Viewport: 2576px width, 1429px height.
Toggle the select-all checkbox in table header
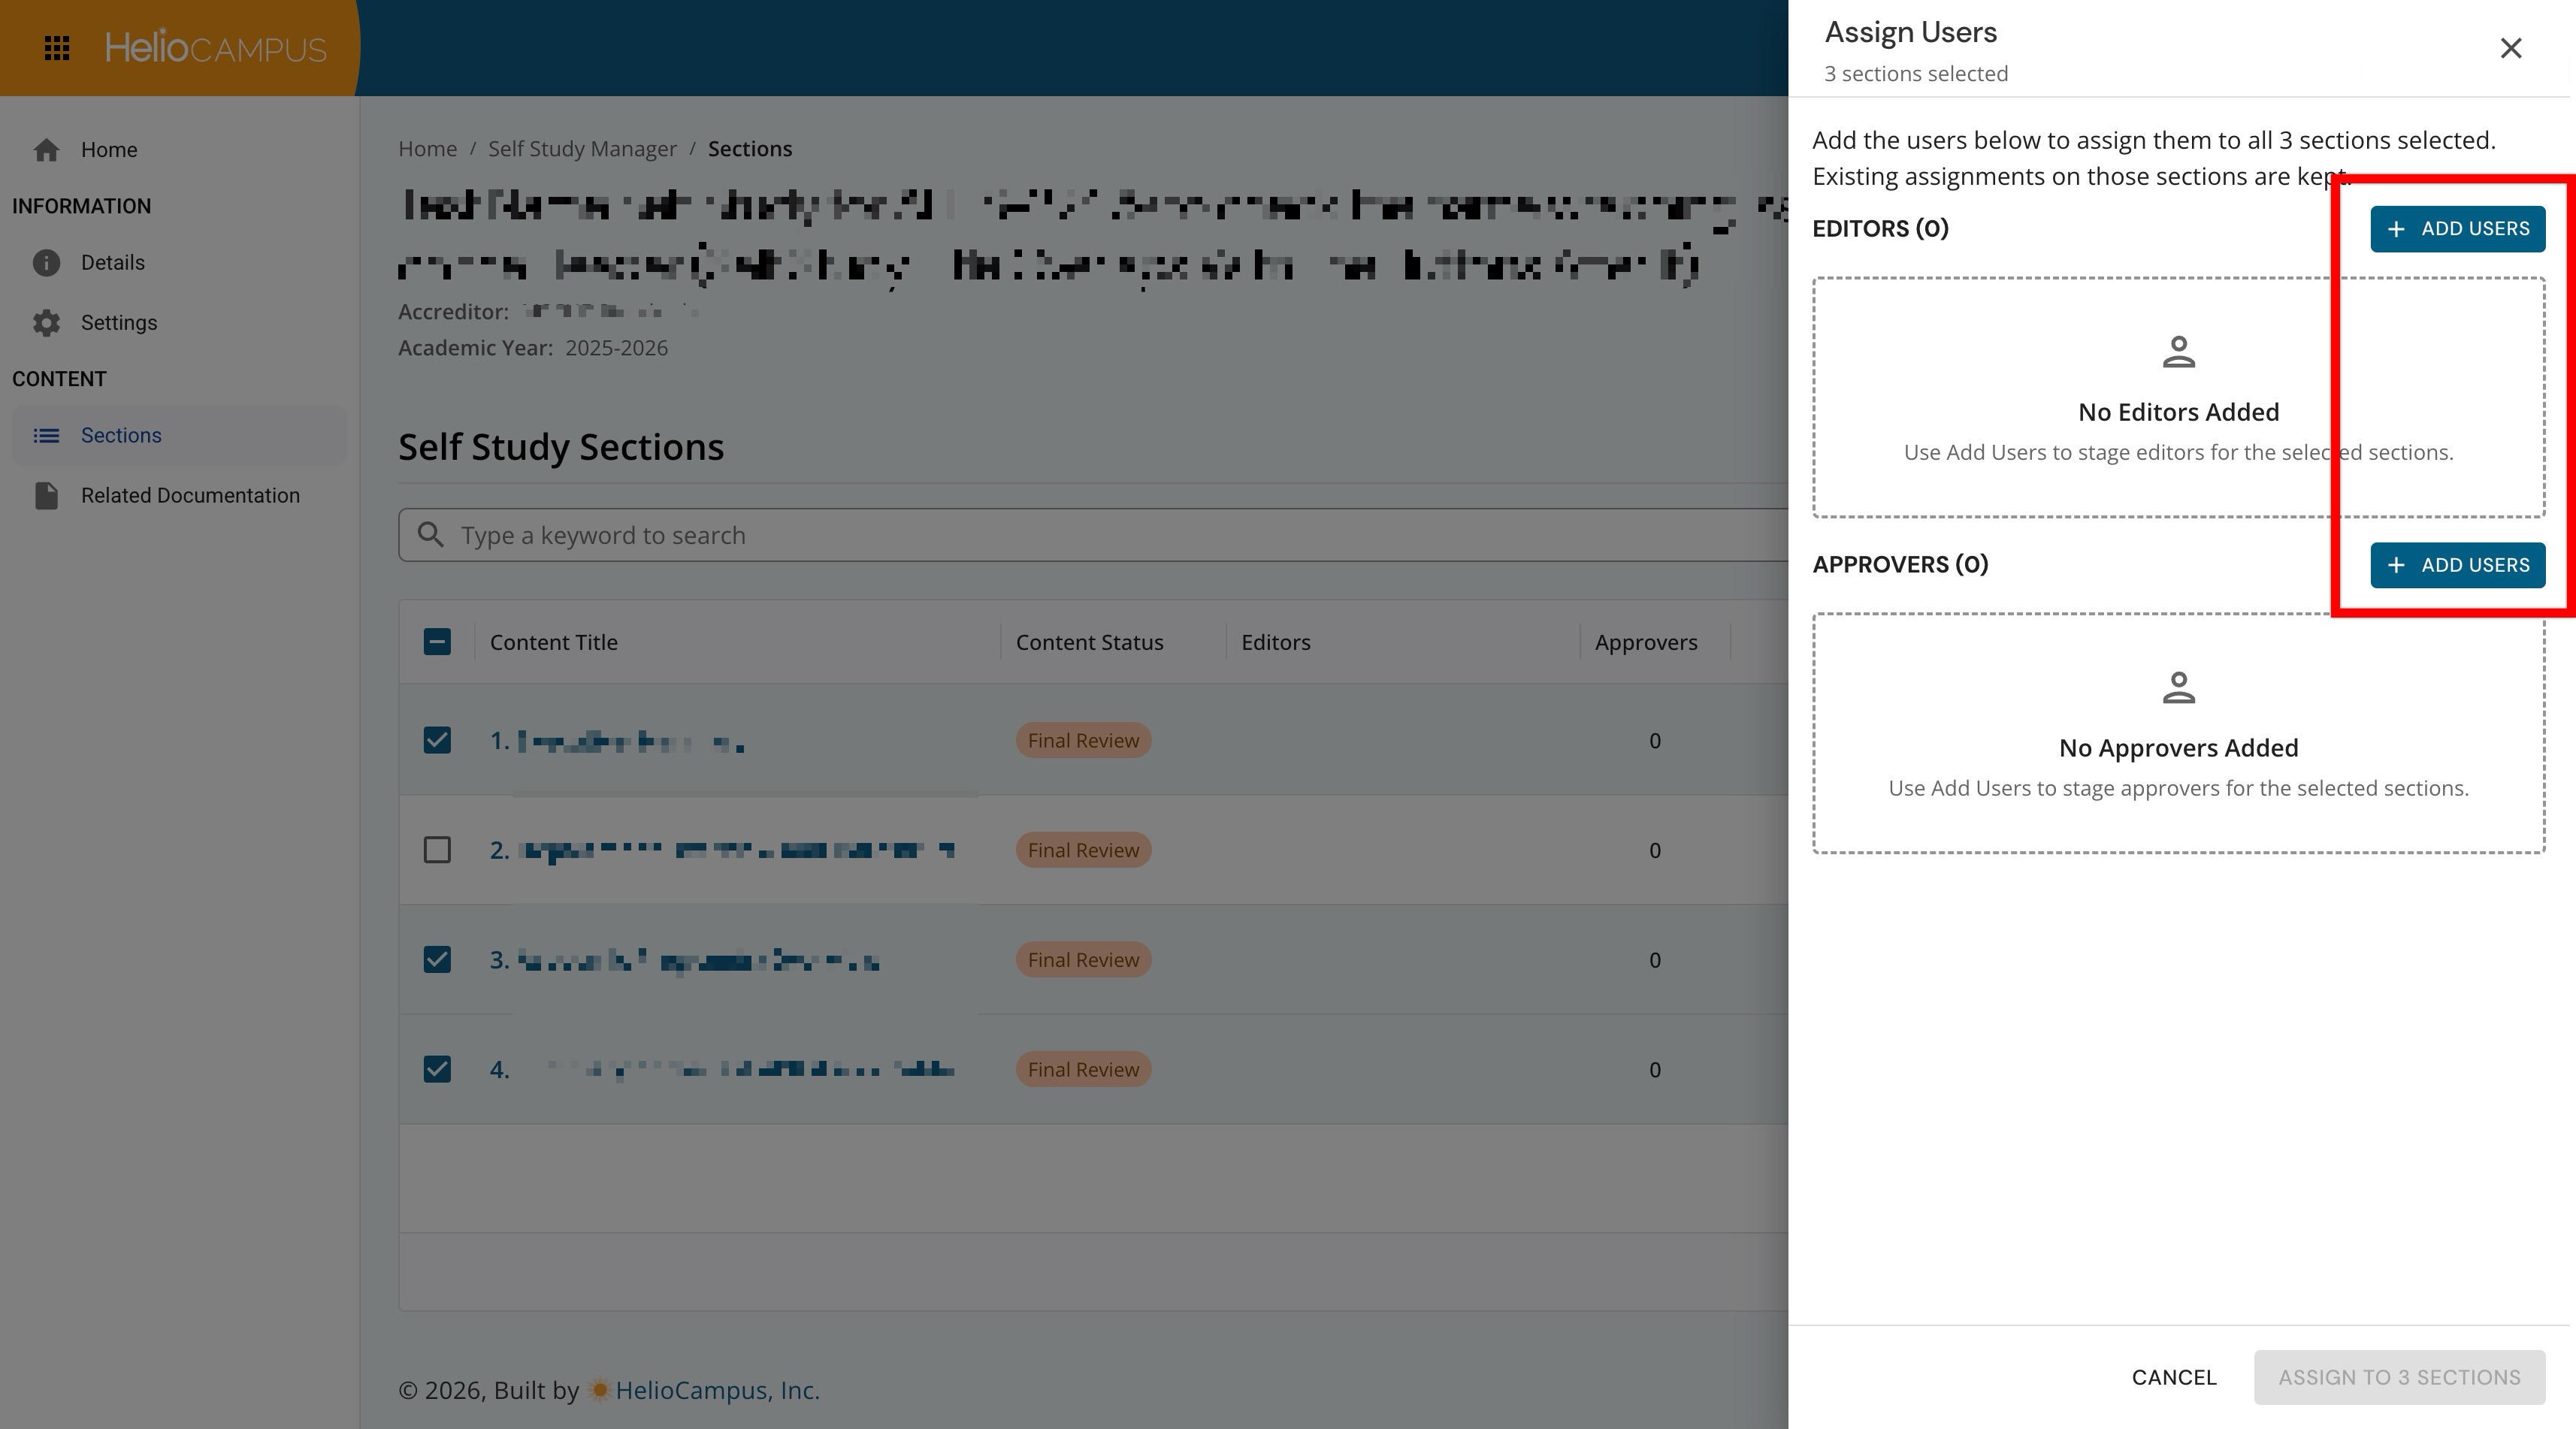[437, 642]
